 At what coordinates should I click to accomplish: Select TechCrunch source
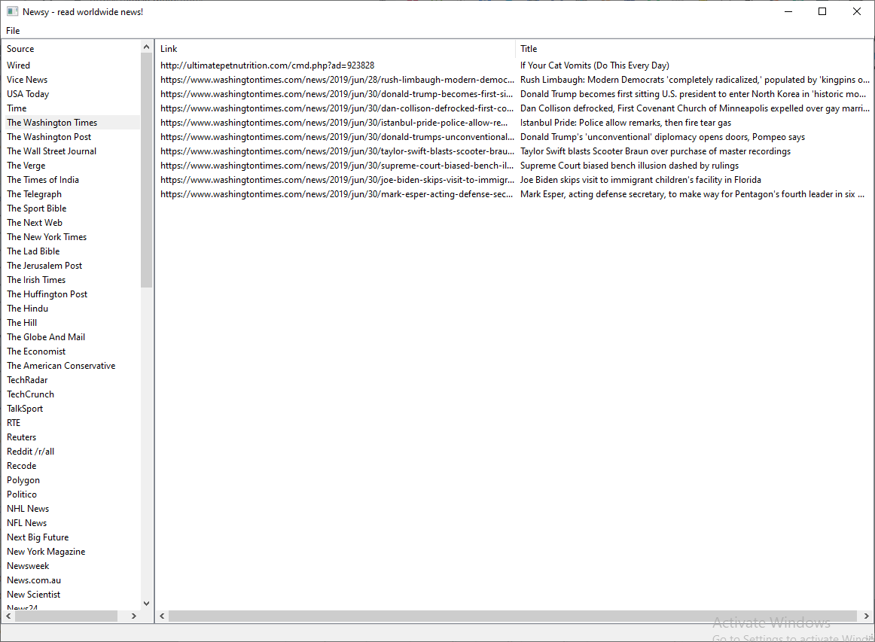click(31, 395)
